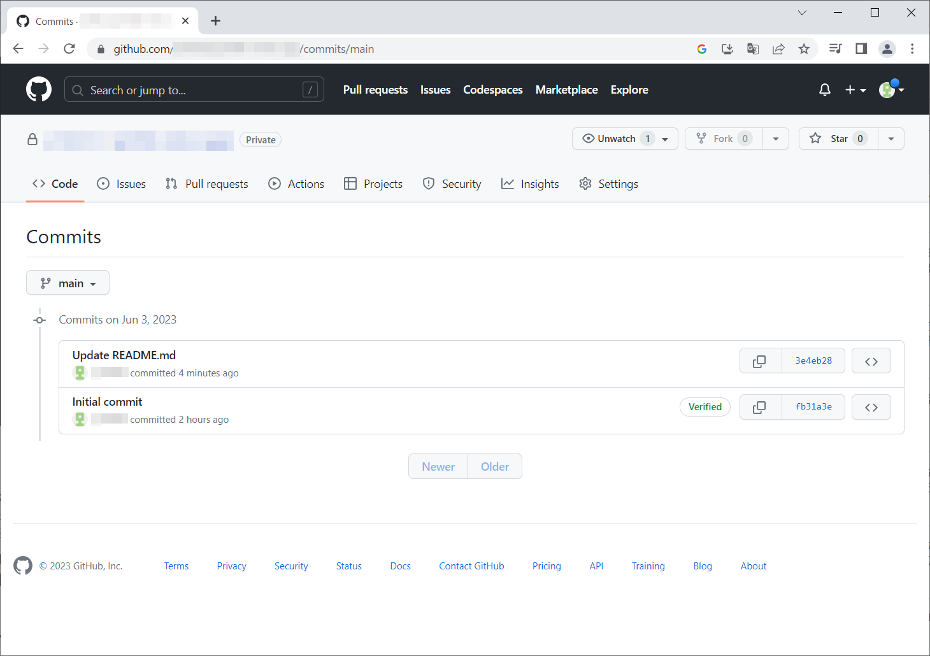This screenshot has height=656, width=930.
Task: Open commit 3e4eb28 hash link
Action: [x=813, y=361]
